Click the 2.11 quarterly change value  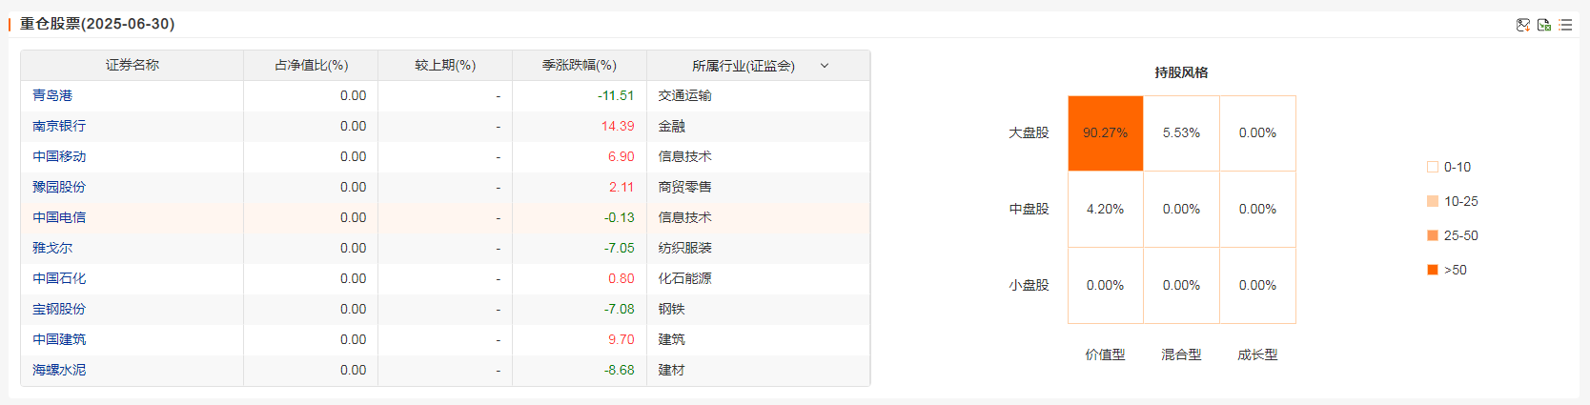(622, 187)
